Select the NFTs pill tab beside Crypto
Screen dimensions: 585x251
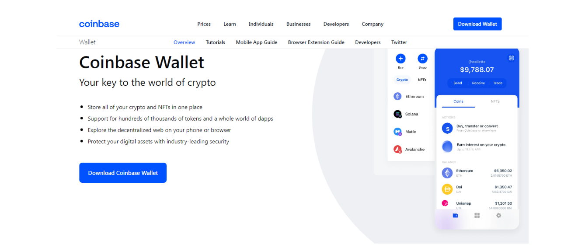[x=422, y=80]
